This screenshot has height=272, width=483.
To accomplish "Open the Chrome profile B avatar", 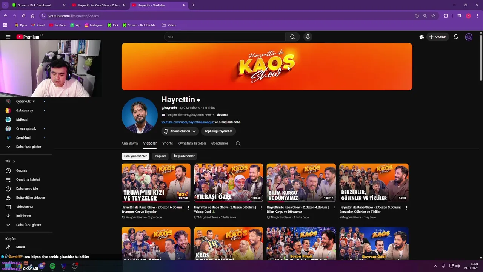I will (468, 16).
